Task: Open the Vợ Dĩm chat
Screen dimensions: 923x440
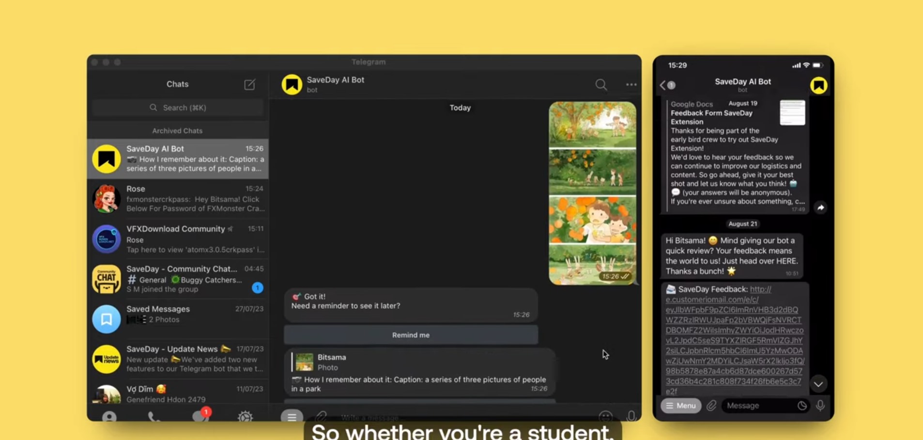Action: 178,393
